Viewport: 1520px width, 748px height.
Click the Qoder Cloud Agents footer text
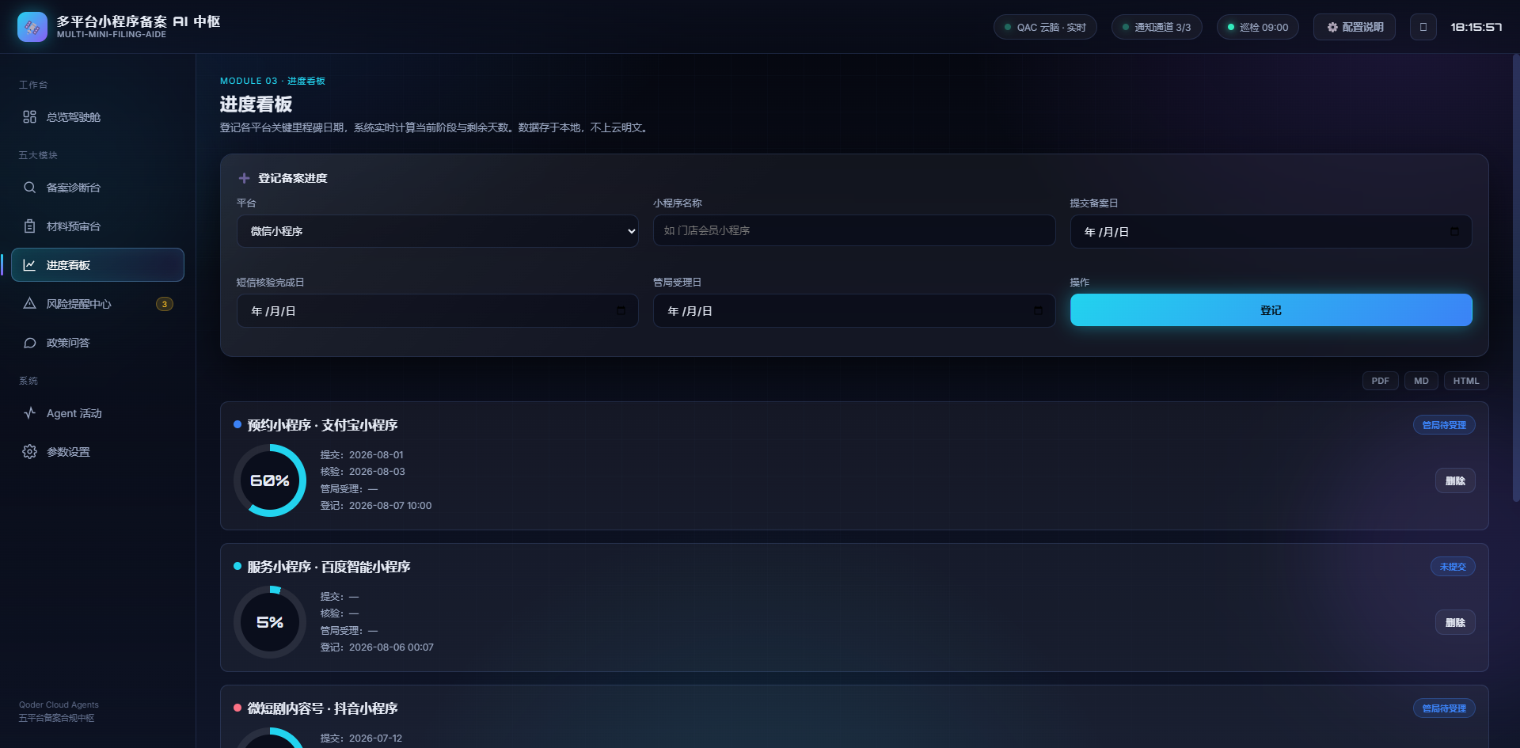point(59,704)
